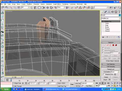Collapse the Selection rollout header
The width and height of the screenshot is (122, 91).
(x=111, y=42)
